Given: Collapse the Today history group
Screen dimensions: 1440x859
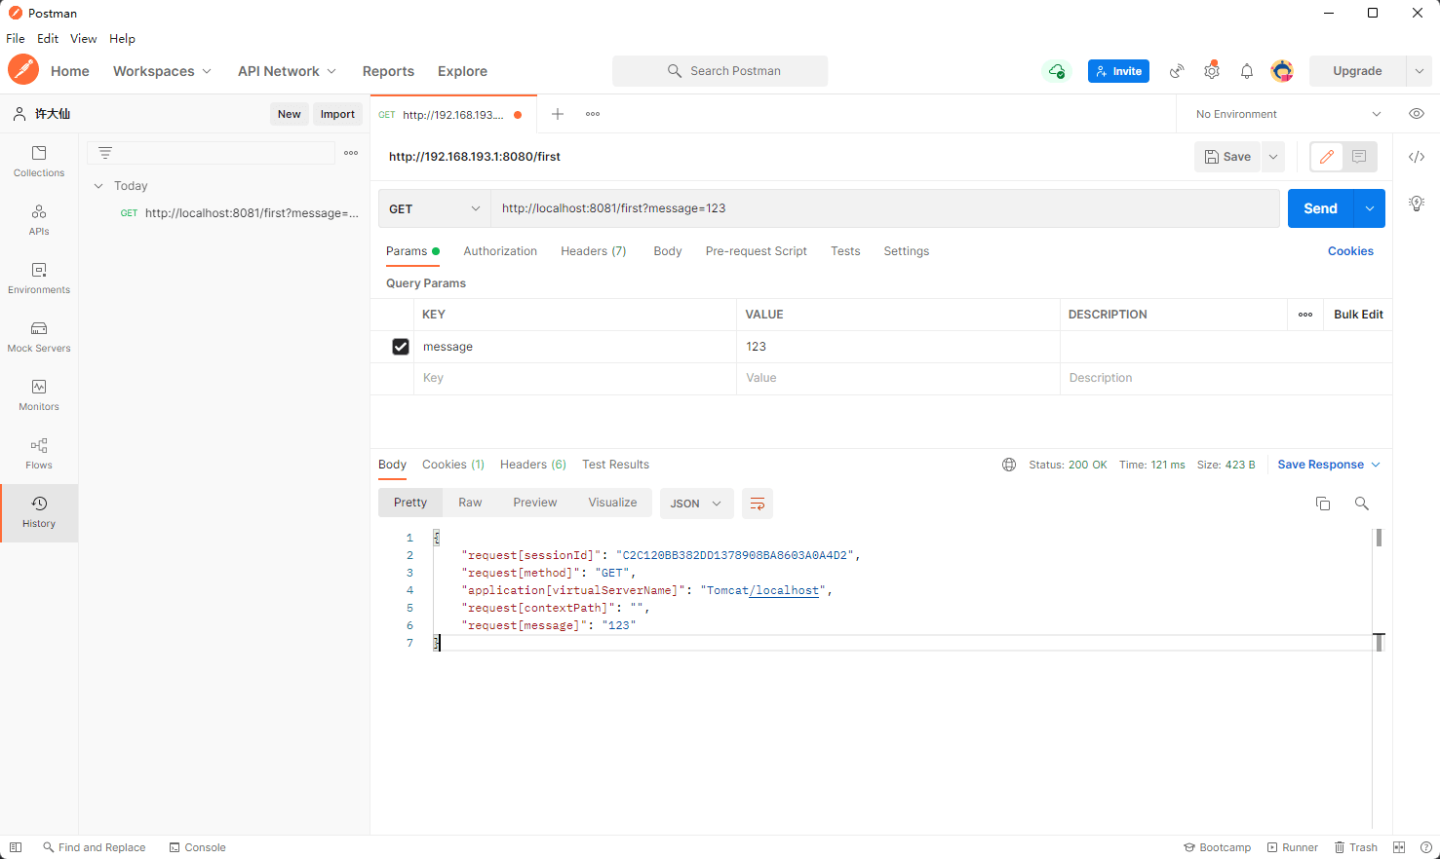Looking at the screenshot, I should tap(98, 186).
